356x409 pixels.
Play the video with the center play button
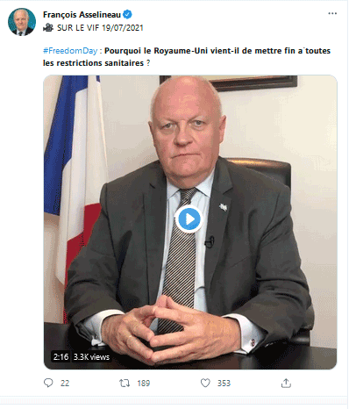(x=189, y=219)
